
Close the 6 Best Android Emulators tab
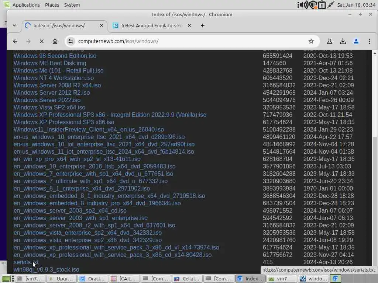pyautogui.click(x=189, y=25)
